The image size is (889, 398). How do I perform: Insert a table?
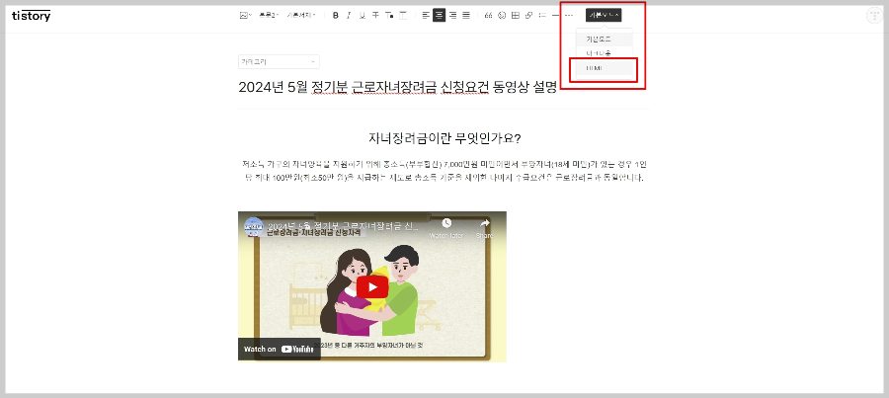tap(516, 16)
